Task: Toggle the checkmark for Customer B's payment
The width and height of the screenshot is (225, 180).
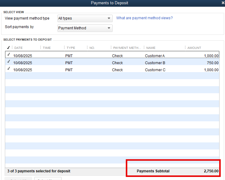Action: click(9, 62)
